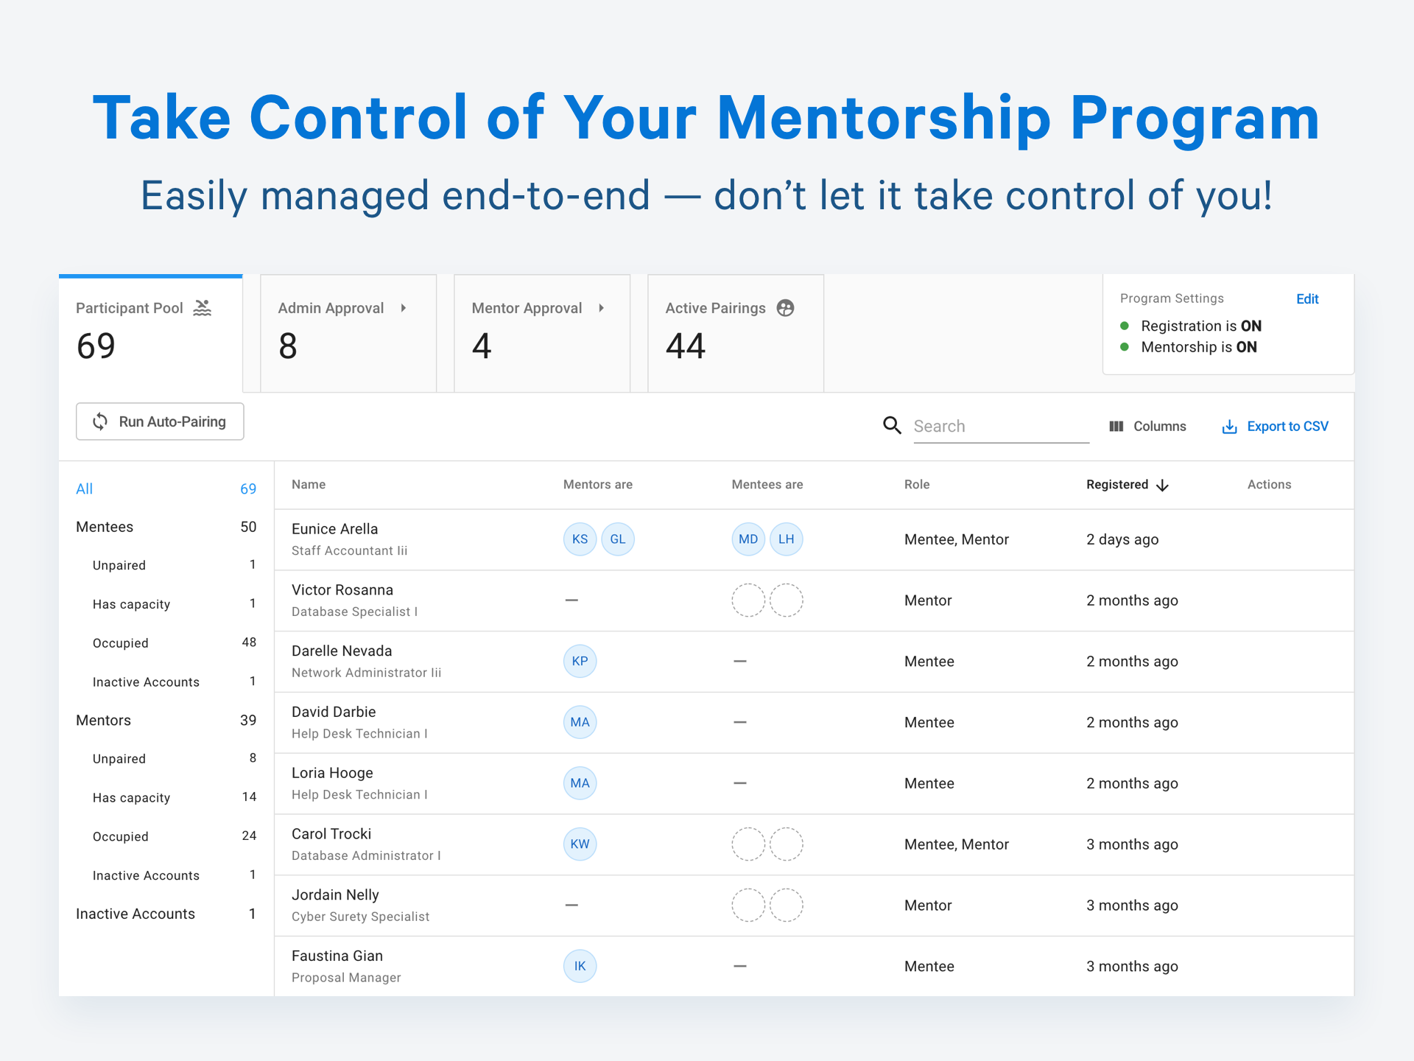1414x1061 pixels.
Task: Click the MA mentor avatar for David Darbie
Action: pyautogui.click(x=580, y=722)
